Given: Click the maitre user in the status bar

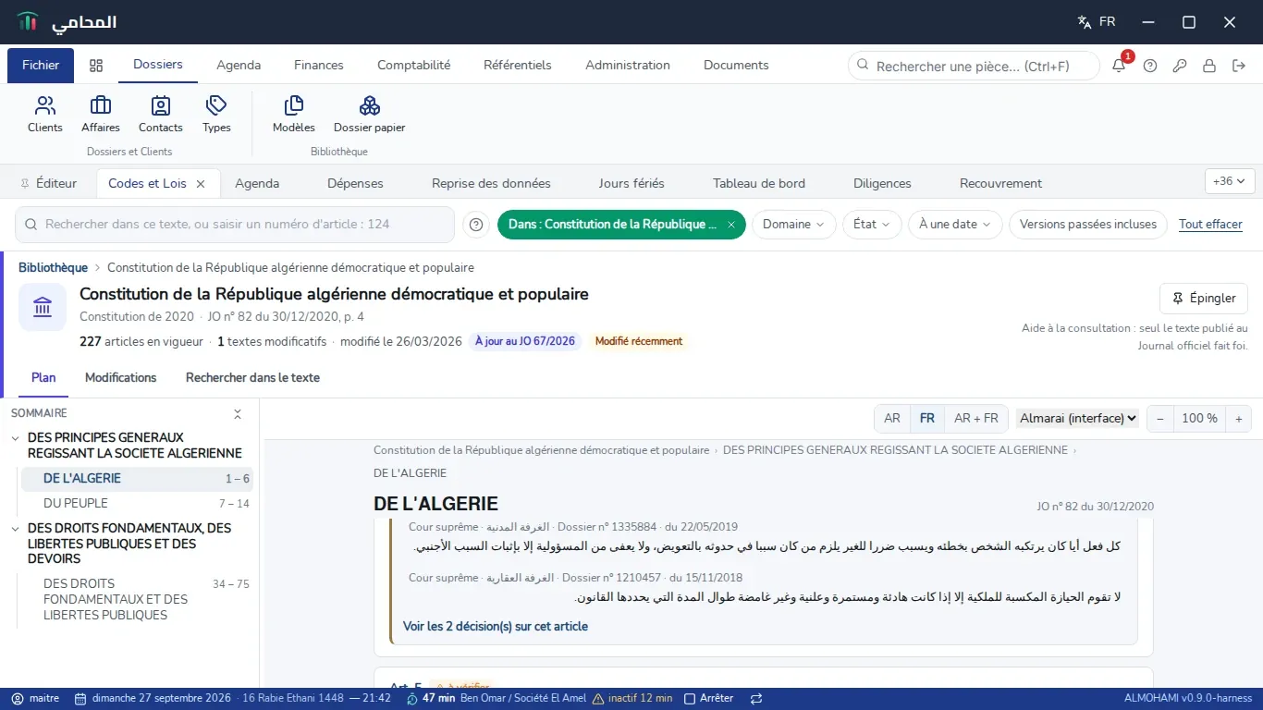Looking at the screenshot, I should 36,699.
